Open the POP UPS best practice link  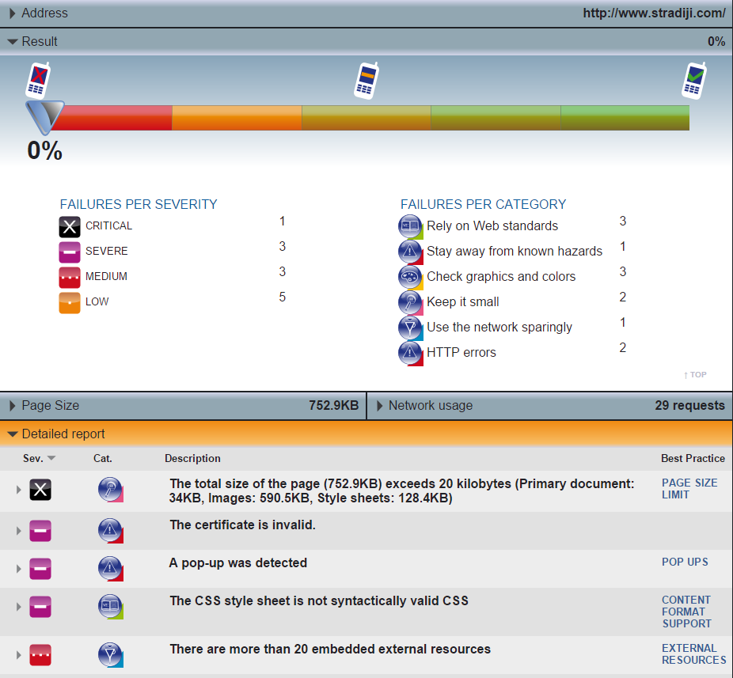685,562
